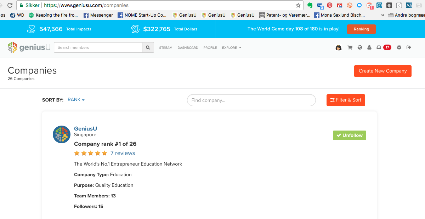Viewport: 425px width, 219px height.
Task: Reload the page with the refresh button
Action: tap(10, 5)
